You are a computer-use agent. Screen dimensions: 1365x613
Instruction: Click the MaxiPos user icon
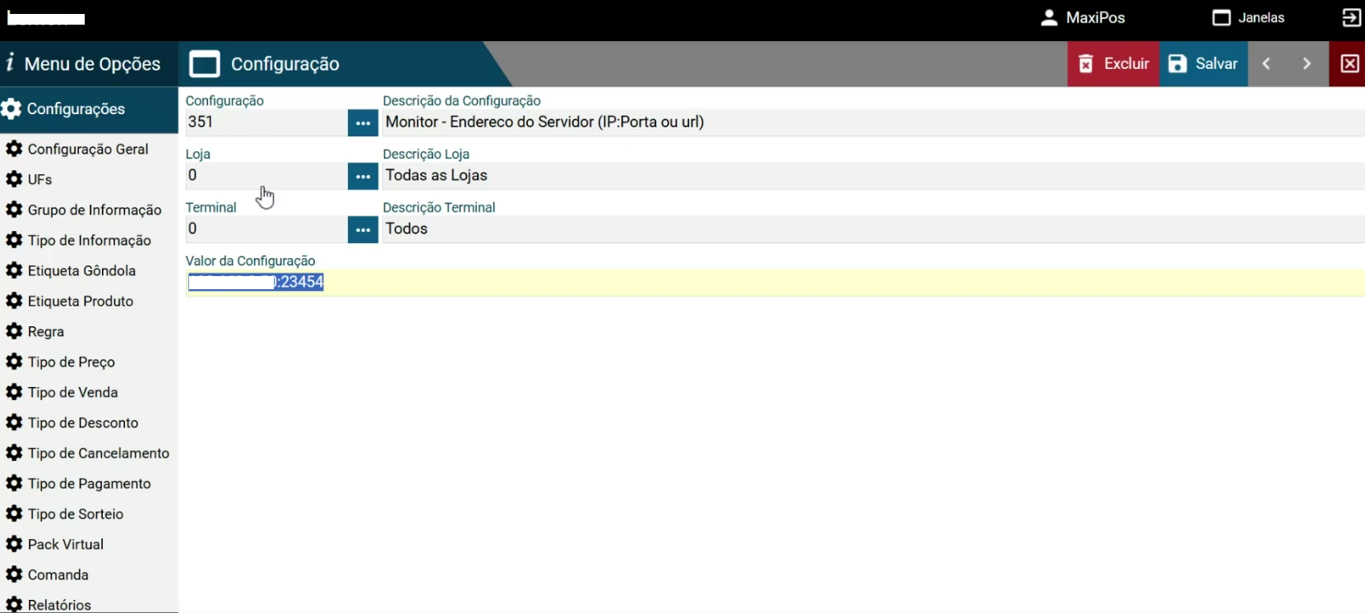point(1048,17)
